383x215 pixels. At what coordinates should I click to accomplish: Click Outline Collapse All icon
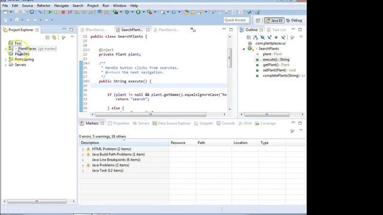249,37
